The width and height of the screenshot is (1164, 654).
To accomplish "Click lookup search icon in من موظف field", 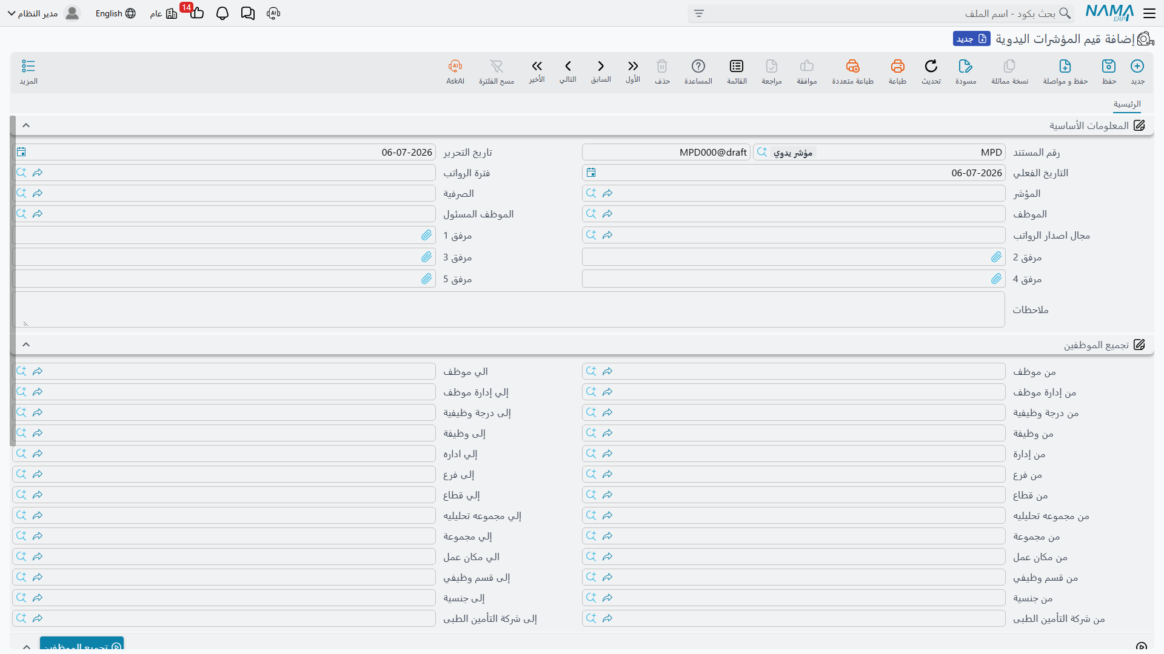I will [x=591, y=371].
